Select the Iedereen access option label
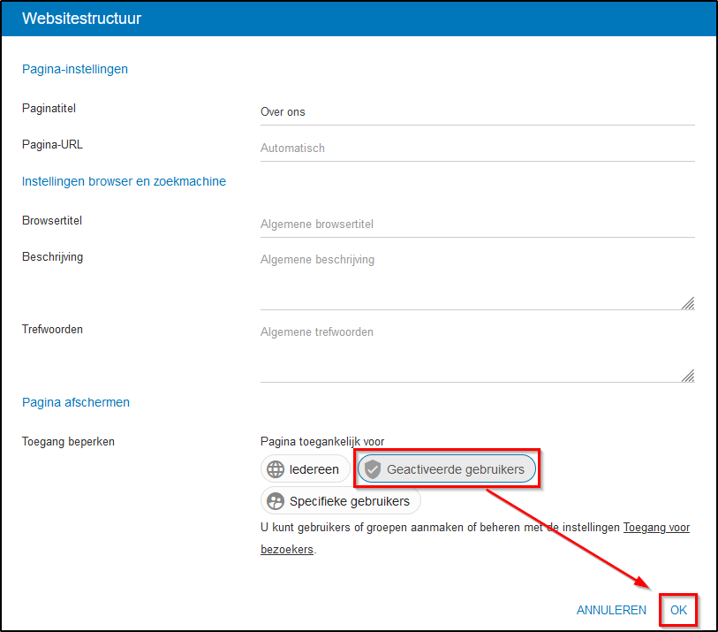This screenshot has width=718, height=632. point(314,469)
